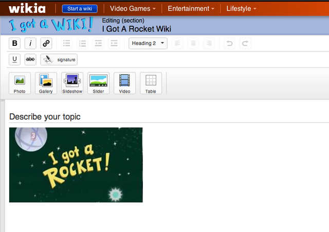
Task: Redo the last edit
Action: click(245, 43)
